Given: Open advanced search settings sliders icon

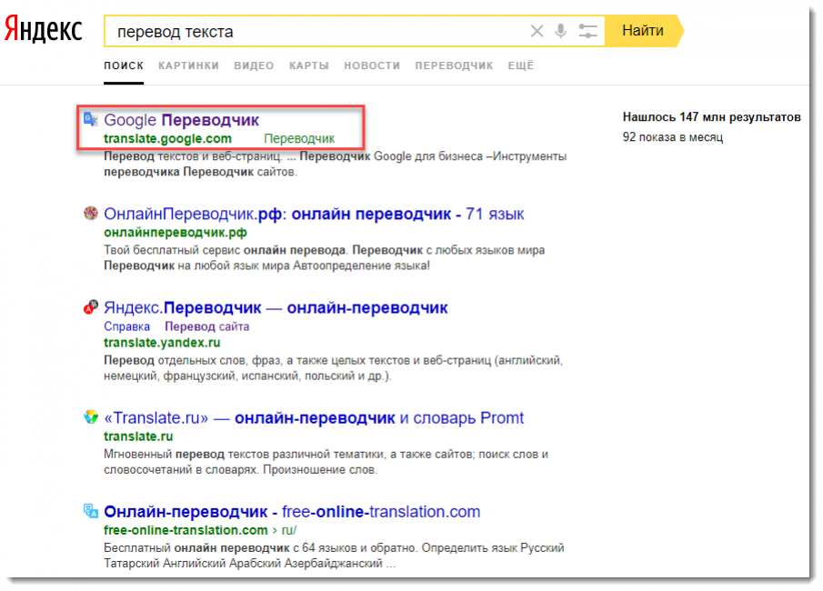Looking at the screenshot, I should click(x=587, y=31).
